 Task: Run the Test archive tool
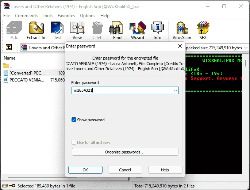pos(57,30)
